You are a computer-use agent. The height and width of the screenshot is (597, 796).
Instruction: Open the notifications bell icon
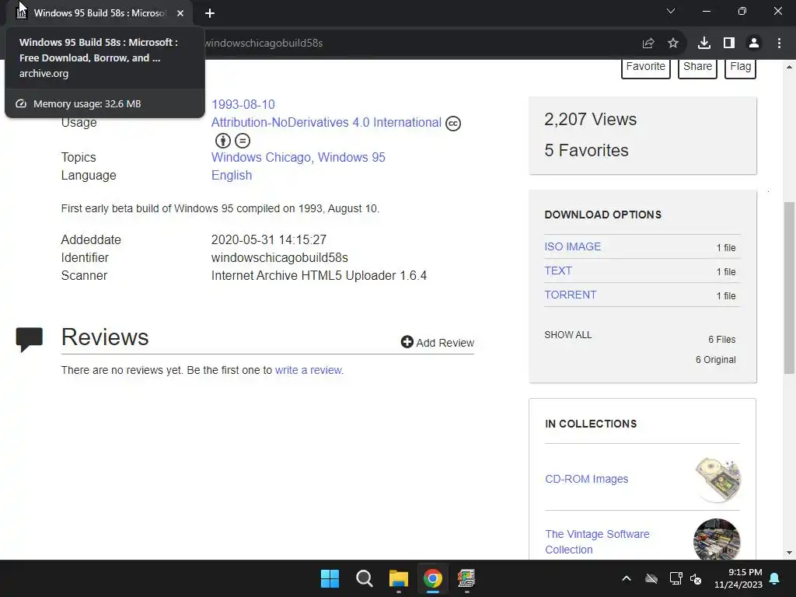775,578
